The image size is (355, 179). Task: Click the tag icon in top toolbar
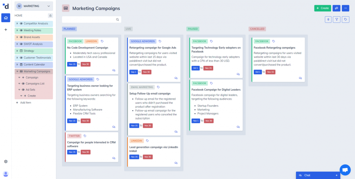coord(346,19)
